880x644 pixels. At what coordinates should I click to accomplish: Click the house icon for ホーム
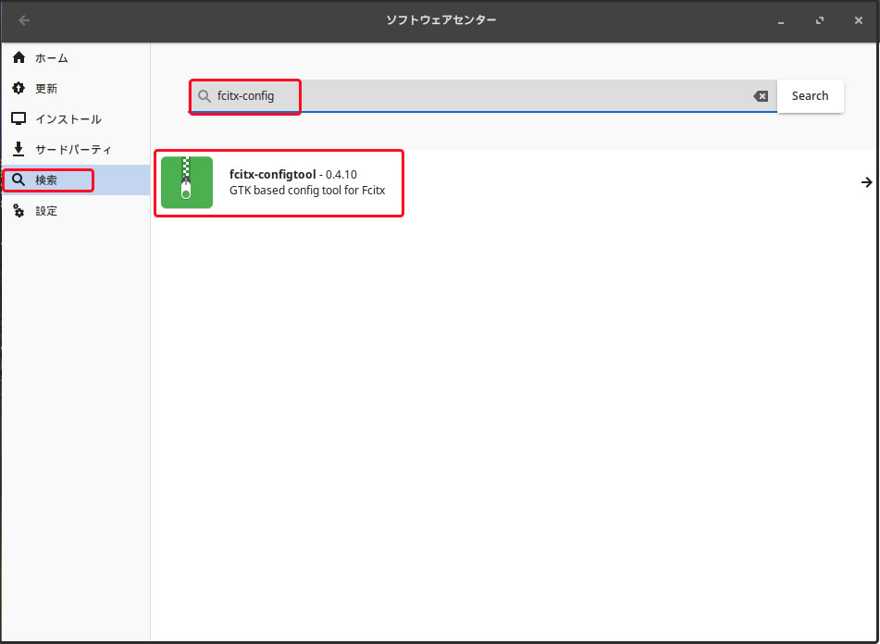click(19, 58)
